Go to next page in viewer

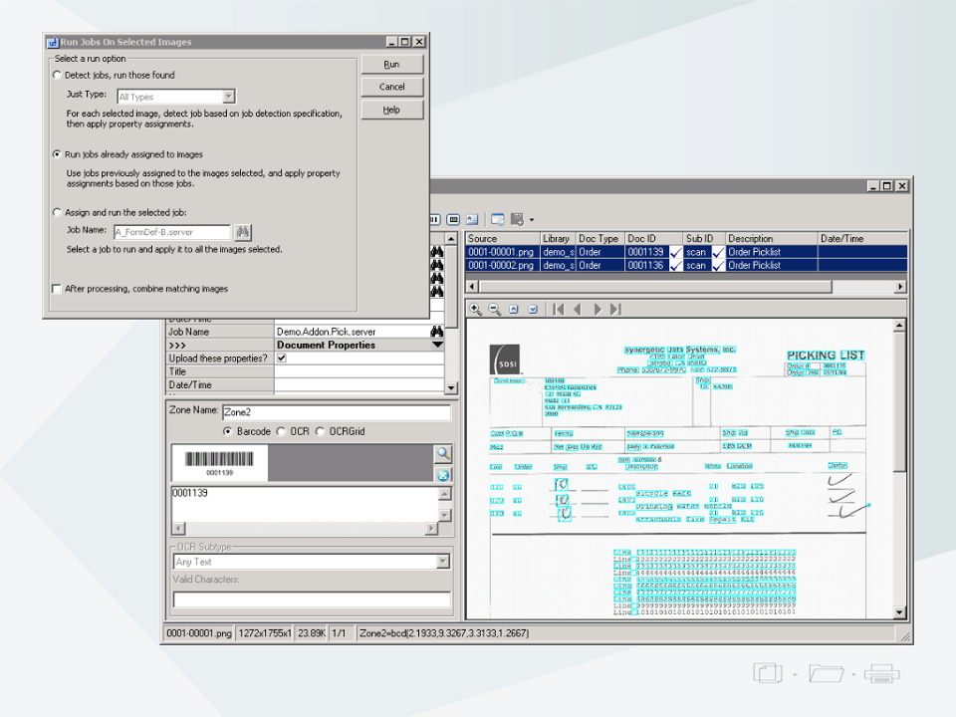coord(597,309)
